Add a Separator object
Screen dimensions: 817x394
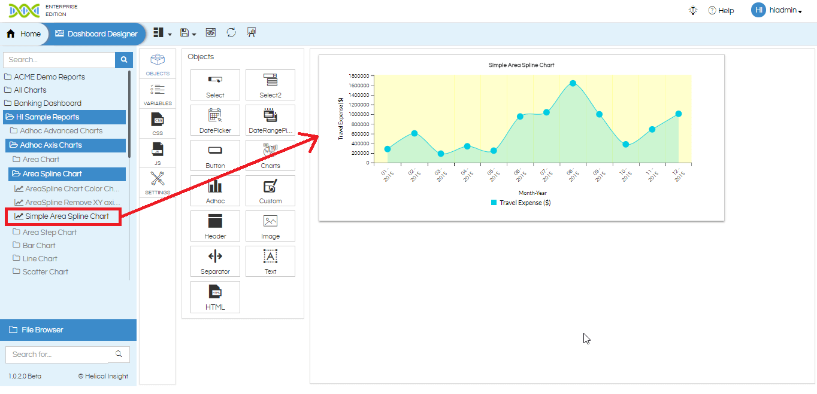215,261
